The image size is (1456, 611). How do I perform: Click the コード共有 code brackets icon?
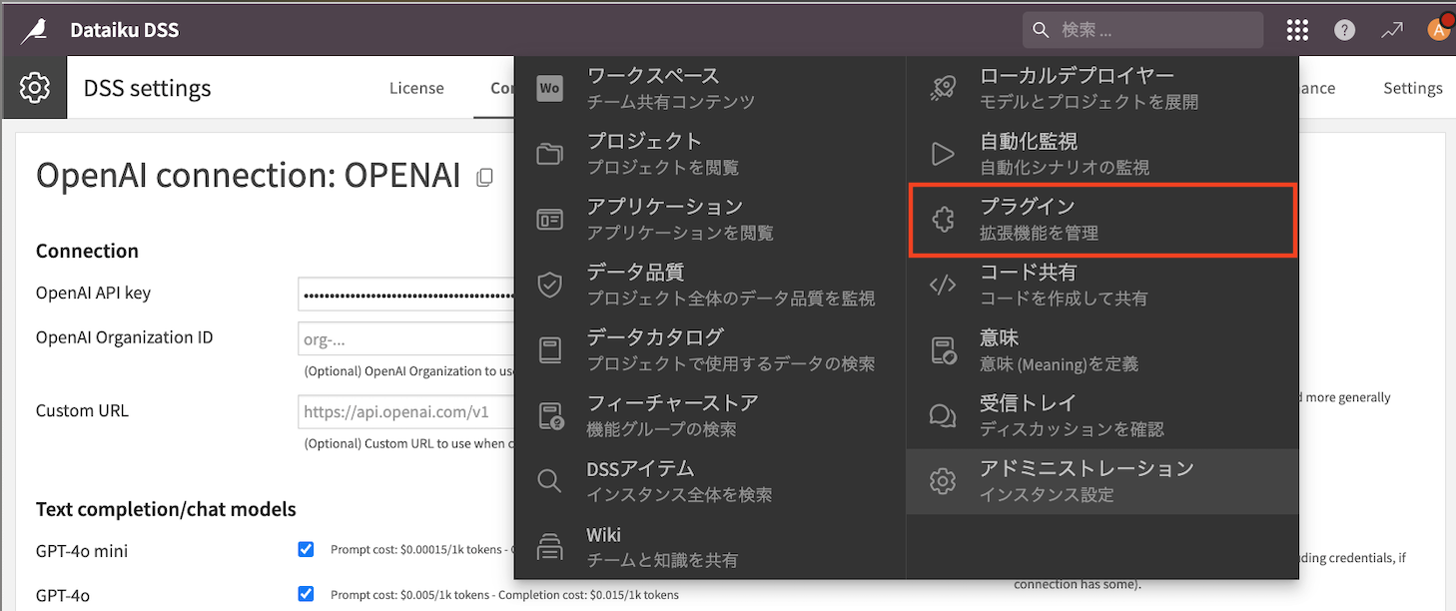coord(943,285)
